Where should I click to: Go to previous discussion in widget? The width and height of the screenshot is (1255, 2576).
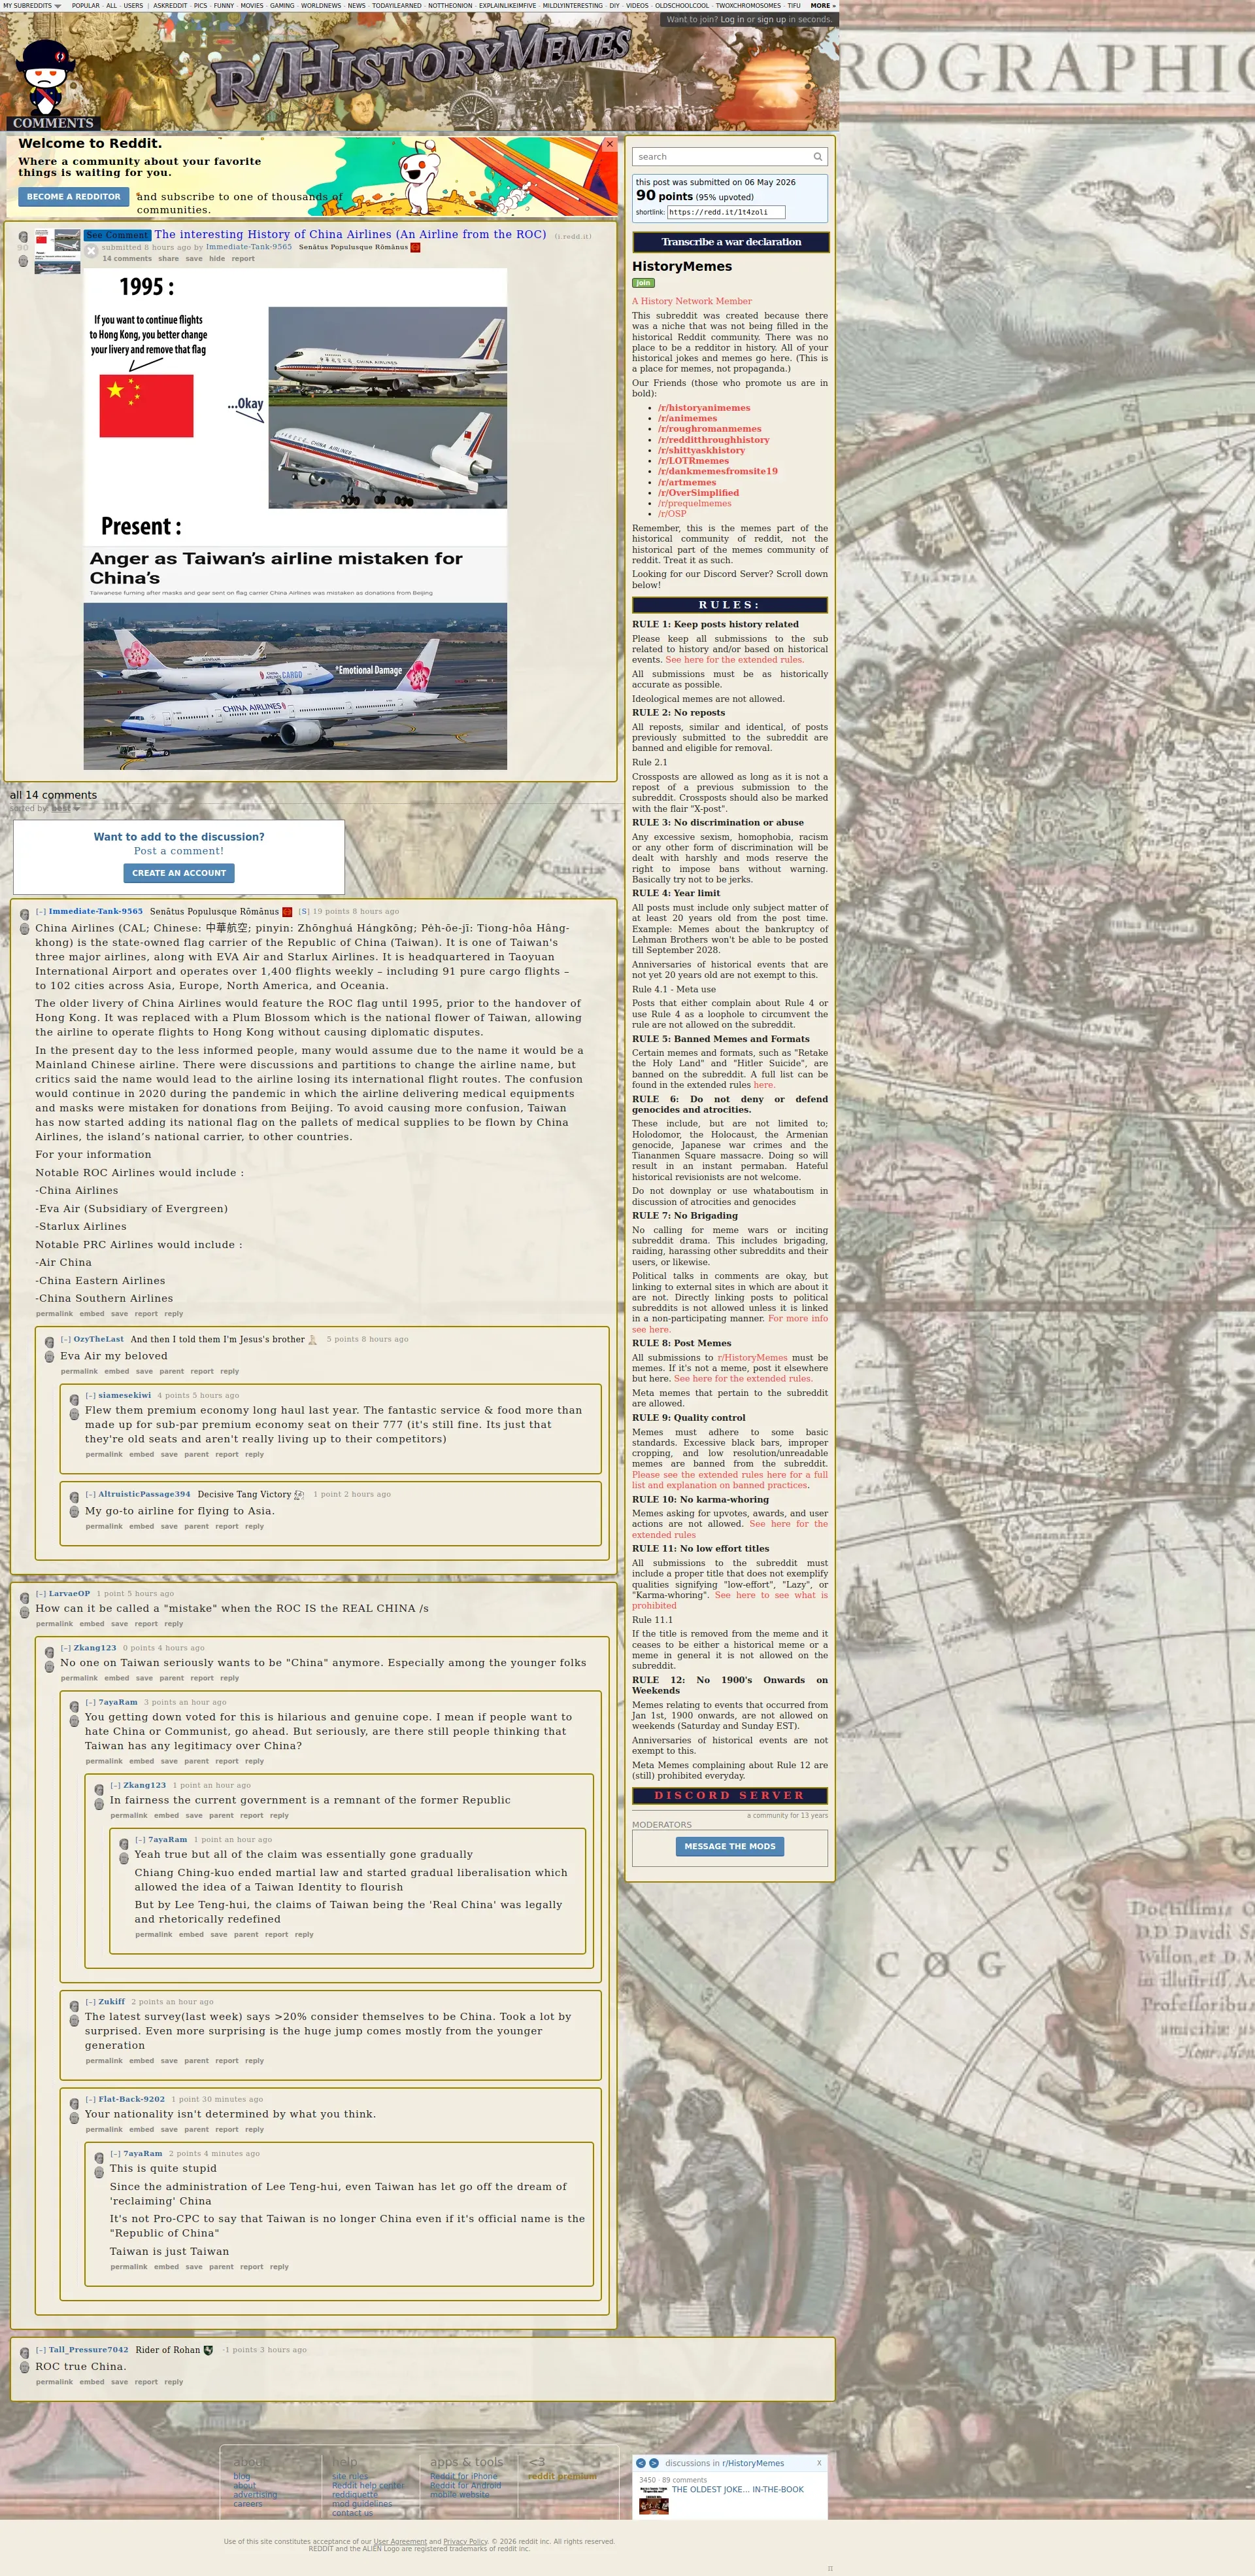click(x=641, y=2463)
